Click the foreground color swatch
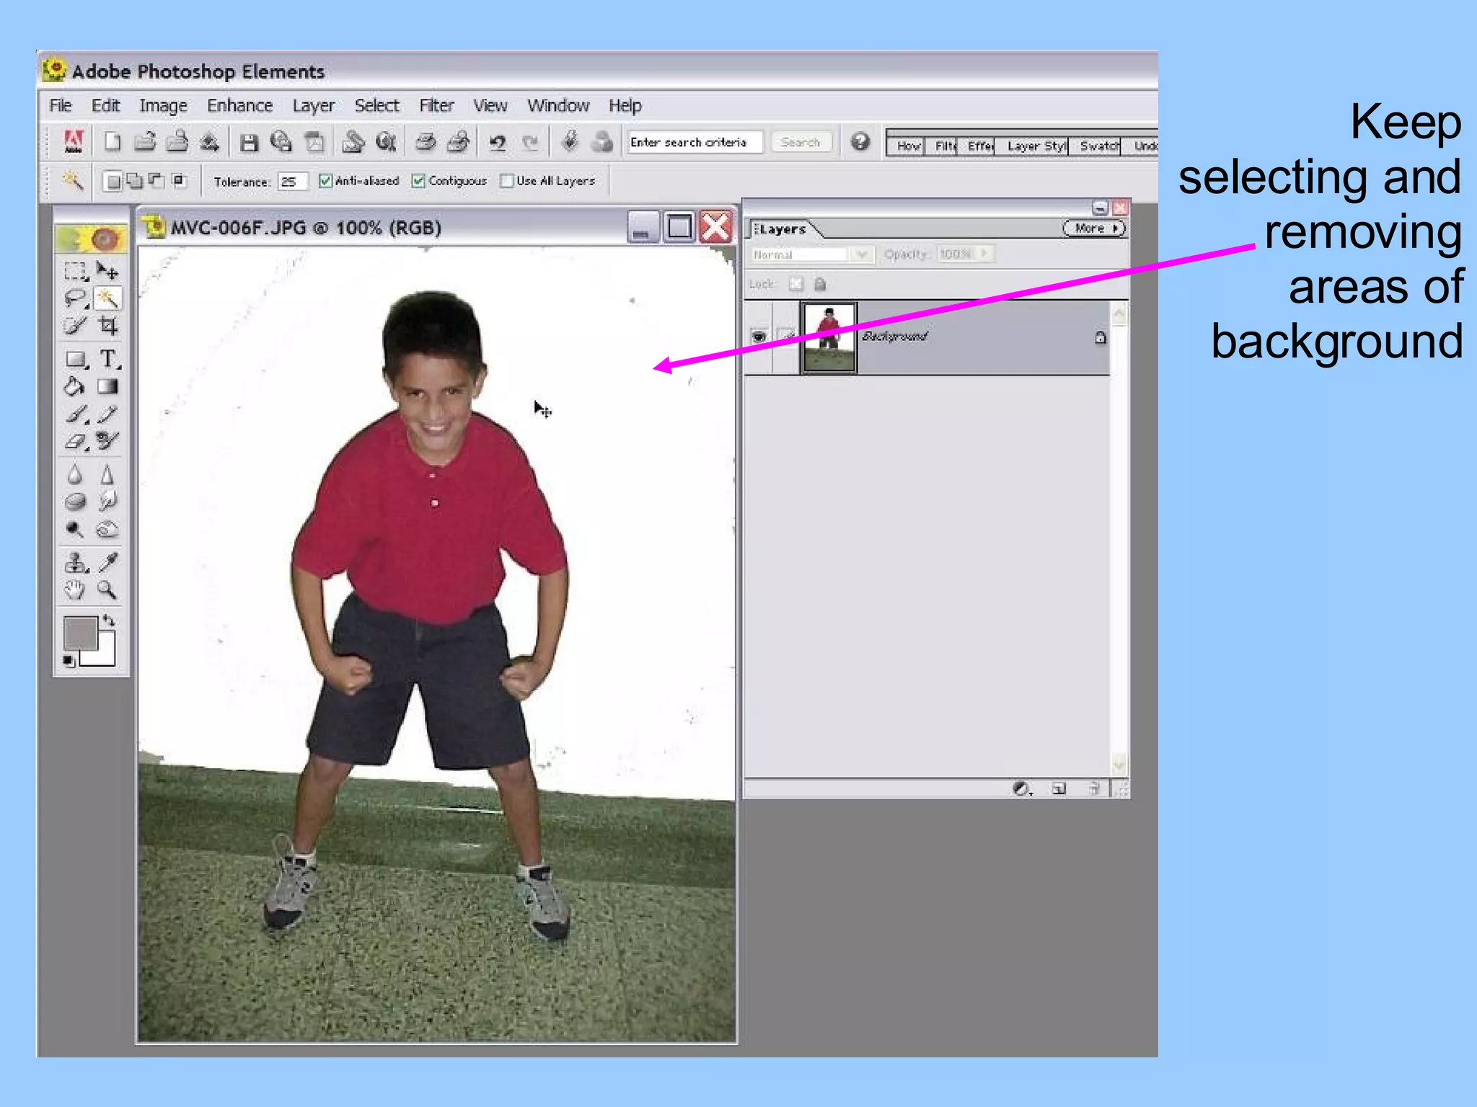 [x=80, y=633]
